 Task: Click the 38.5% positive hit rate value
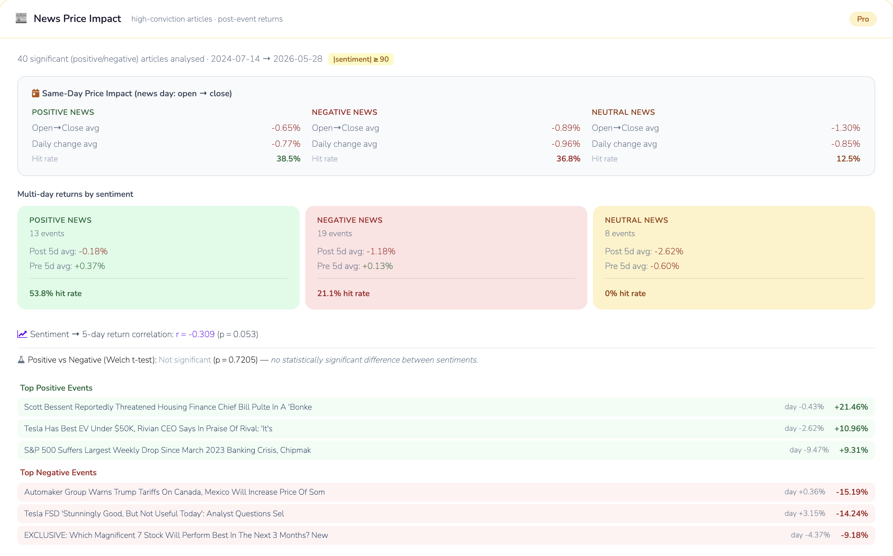[x=288, y=159]
